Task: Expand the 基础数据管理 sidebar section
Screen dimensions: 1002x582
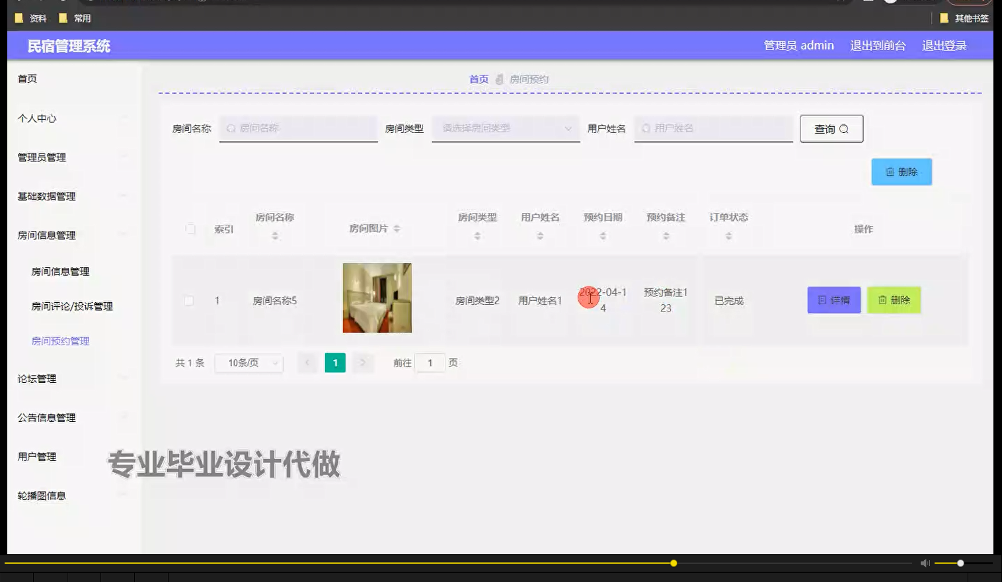Action: [46, 196]
